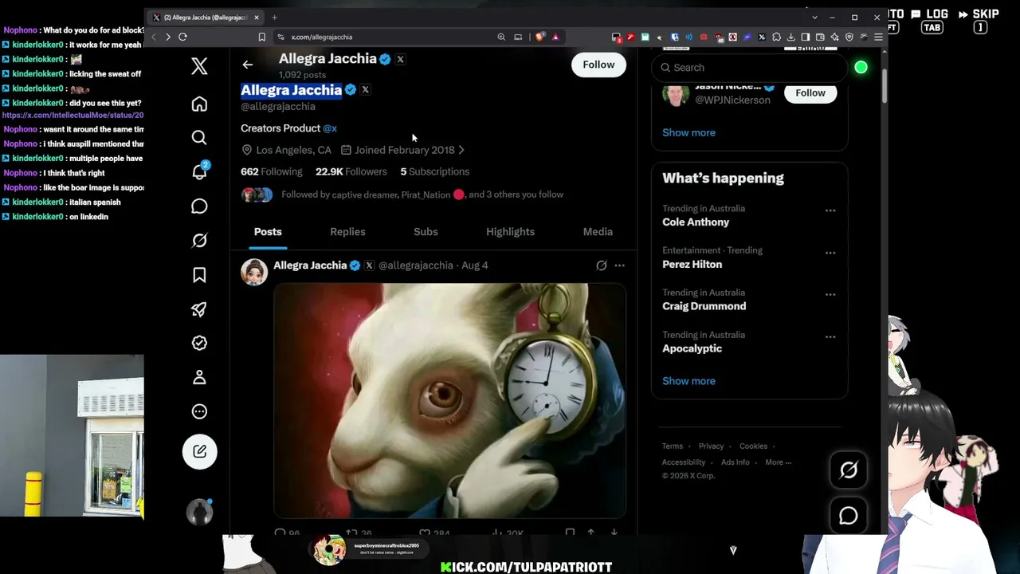Screen dimensions: 1020x574
Task: Open the Accessibility footer link
Action: coord(684,462)
